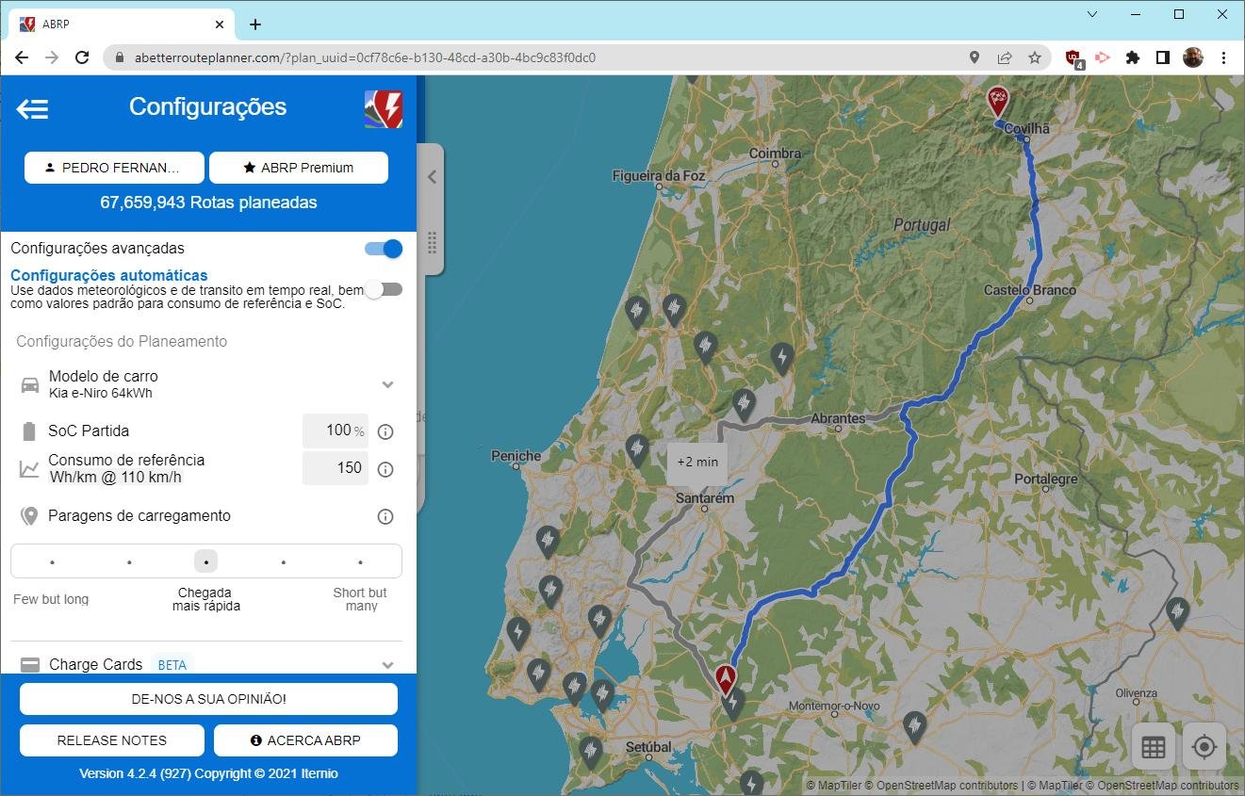
Task: Disable Configurações avançadas toggle
Action: click(384, 249)
